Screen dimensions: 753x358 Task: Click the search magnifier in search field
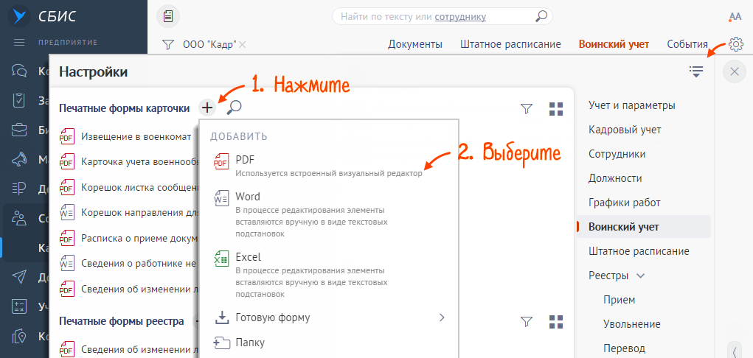541,17
